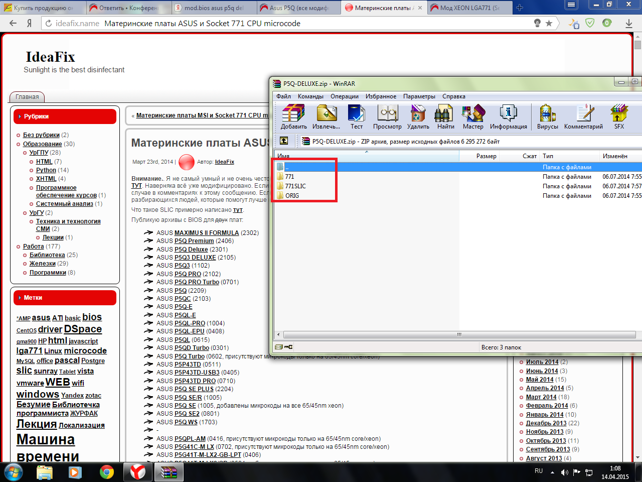Click the drive icon in WinRAR status bar
Viewport: 642px width, 482px height.
(279, 347)
